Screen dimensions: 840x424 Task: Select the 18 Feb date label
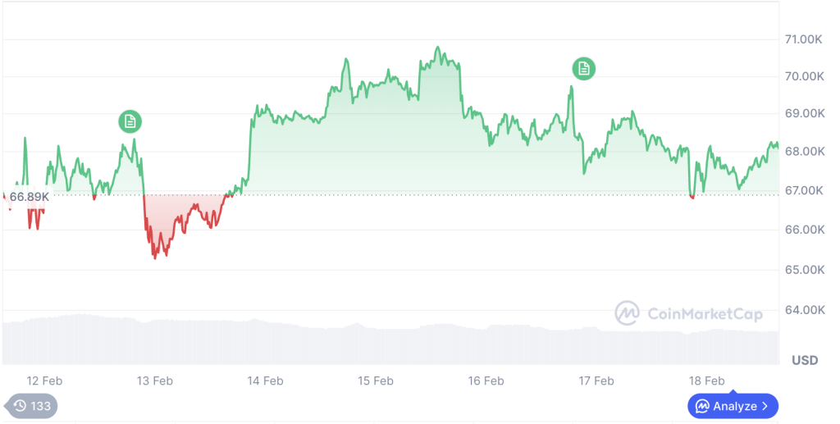pos(706,381)
